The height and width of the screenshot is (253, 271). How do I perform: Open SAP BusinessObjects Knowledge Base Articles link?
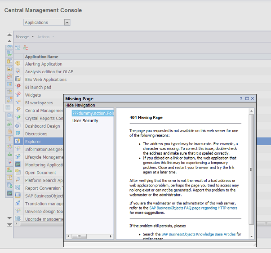pyautogui.click(x=198, y=234)
